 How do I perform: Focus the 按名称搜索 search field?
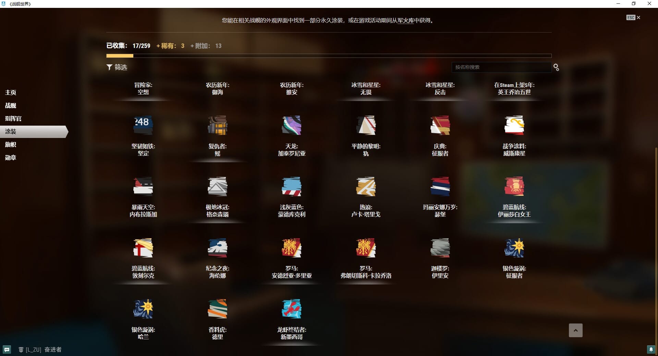tap(500, 67)
